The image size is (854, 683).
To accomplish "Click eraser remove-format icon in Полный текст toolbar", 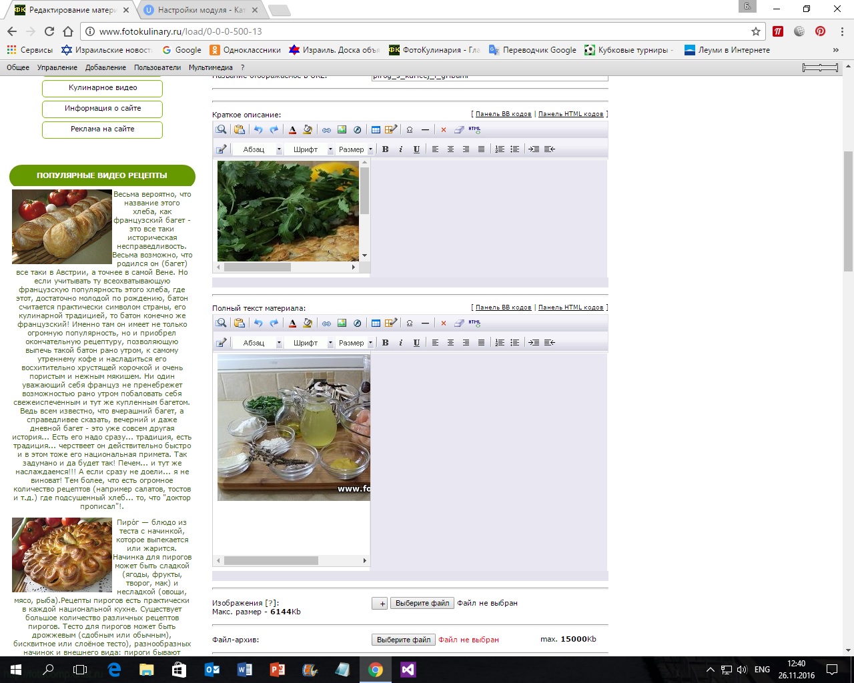I will coord(459,323).
